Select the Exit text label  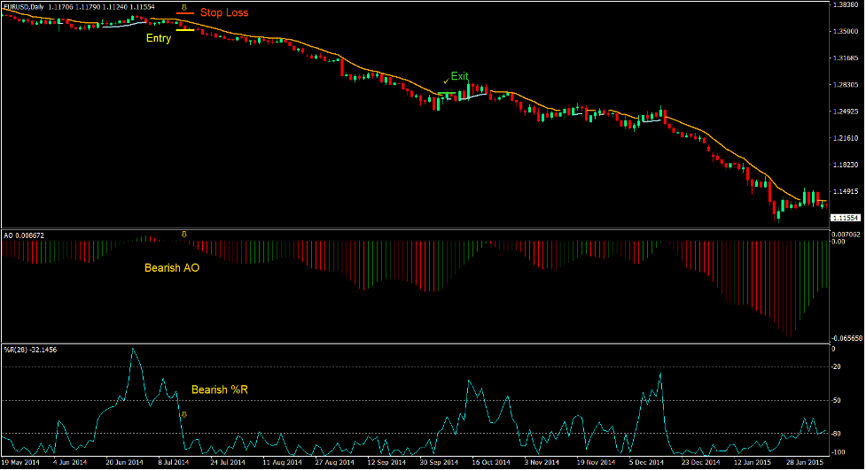459,76
